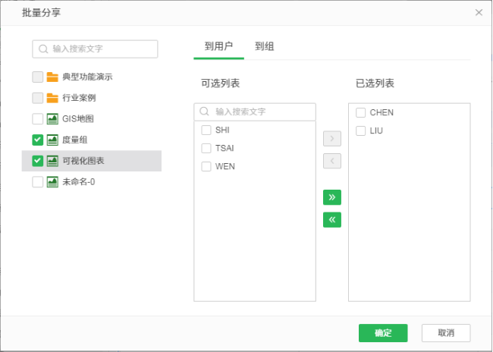Click the single right arrow move button
The height and width of the screenshot is (352, 493).
point(331,139)
